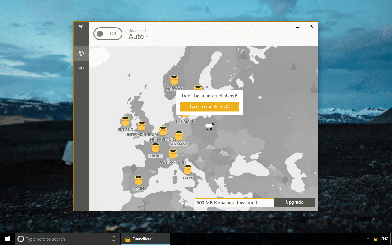This screenshot has height=245, width=392.
Task: Select the Germany tunnel on map
Action: [x=179, y=135]
